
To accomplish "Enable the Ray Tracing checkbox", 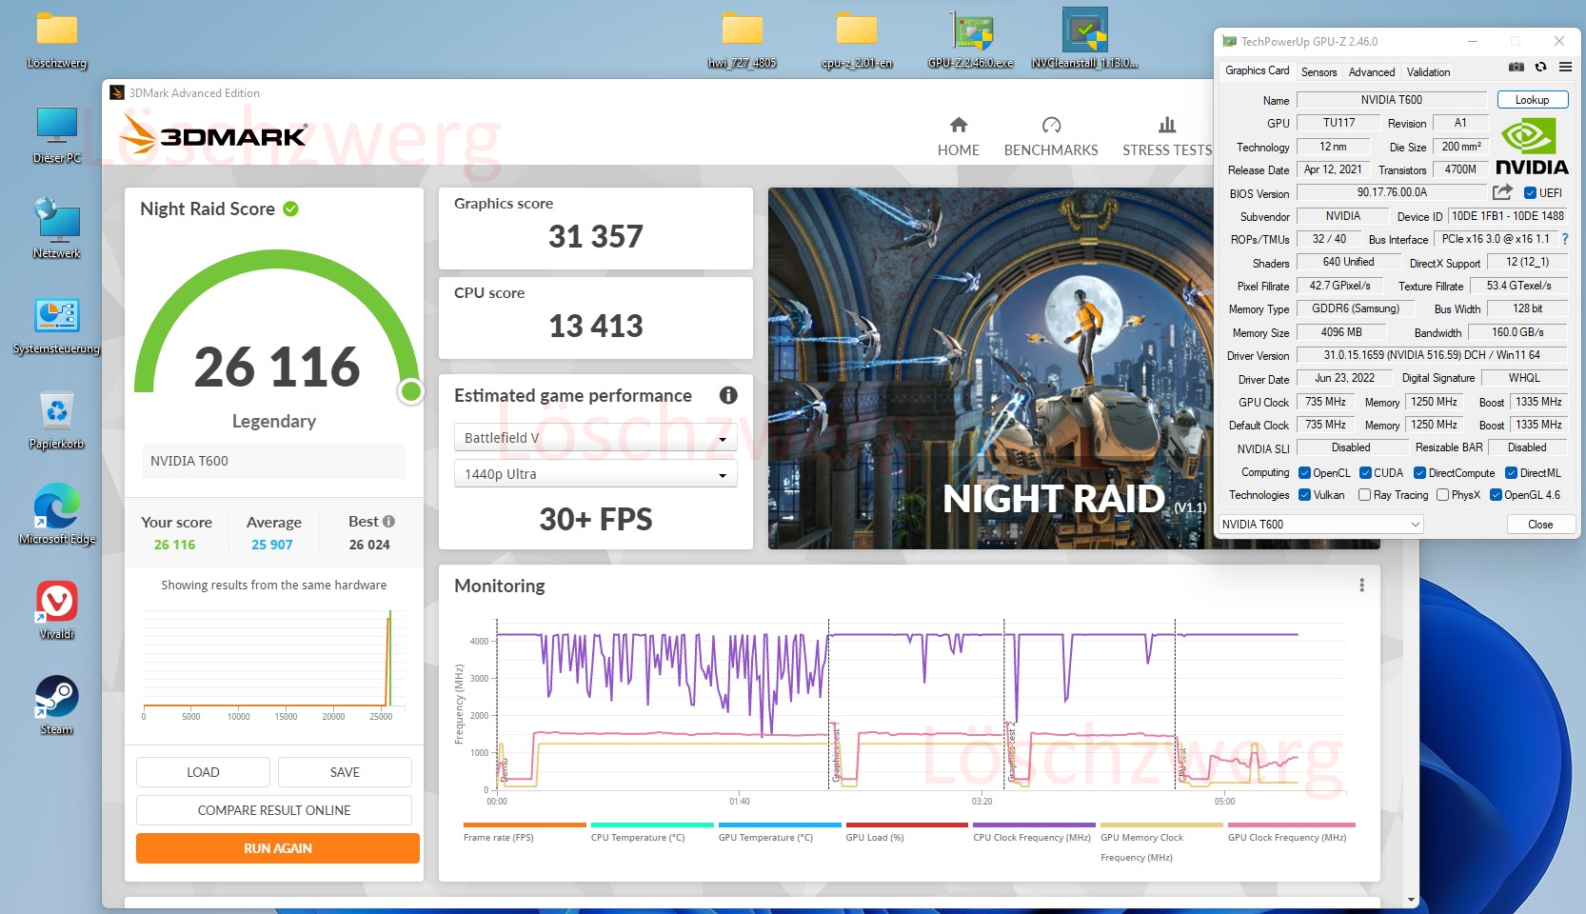I will (x=1365, y=495).
